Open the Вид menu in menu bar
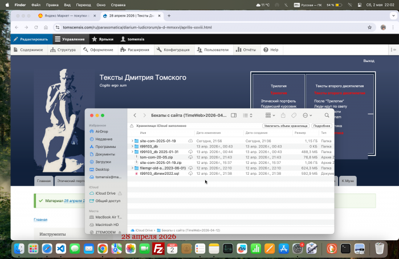The height and width of the screenshot is (259, 399). [x=67, y=5]
